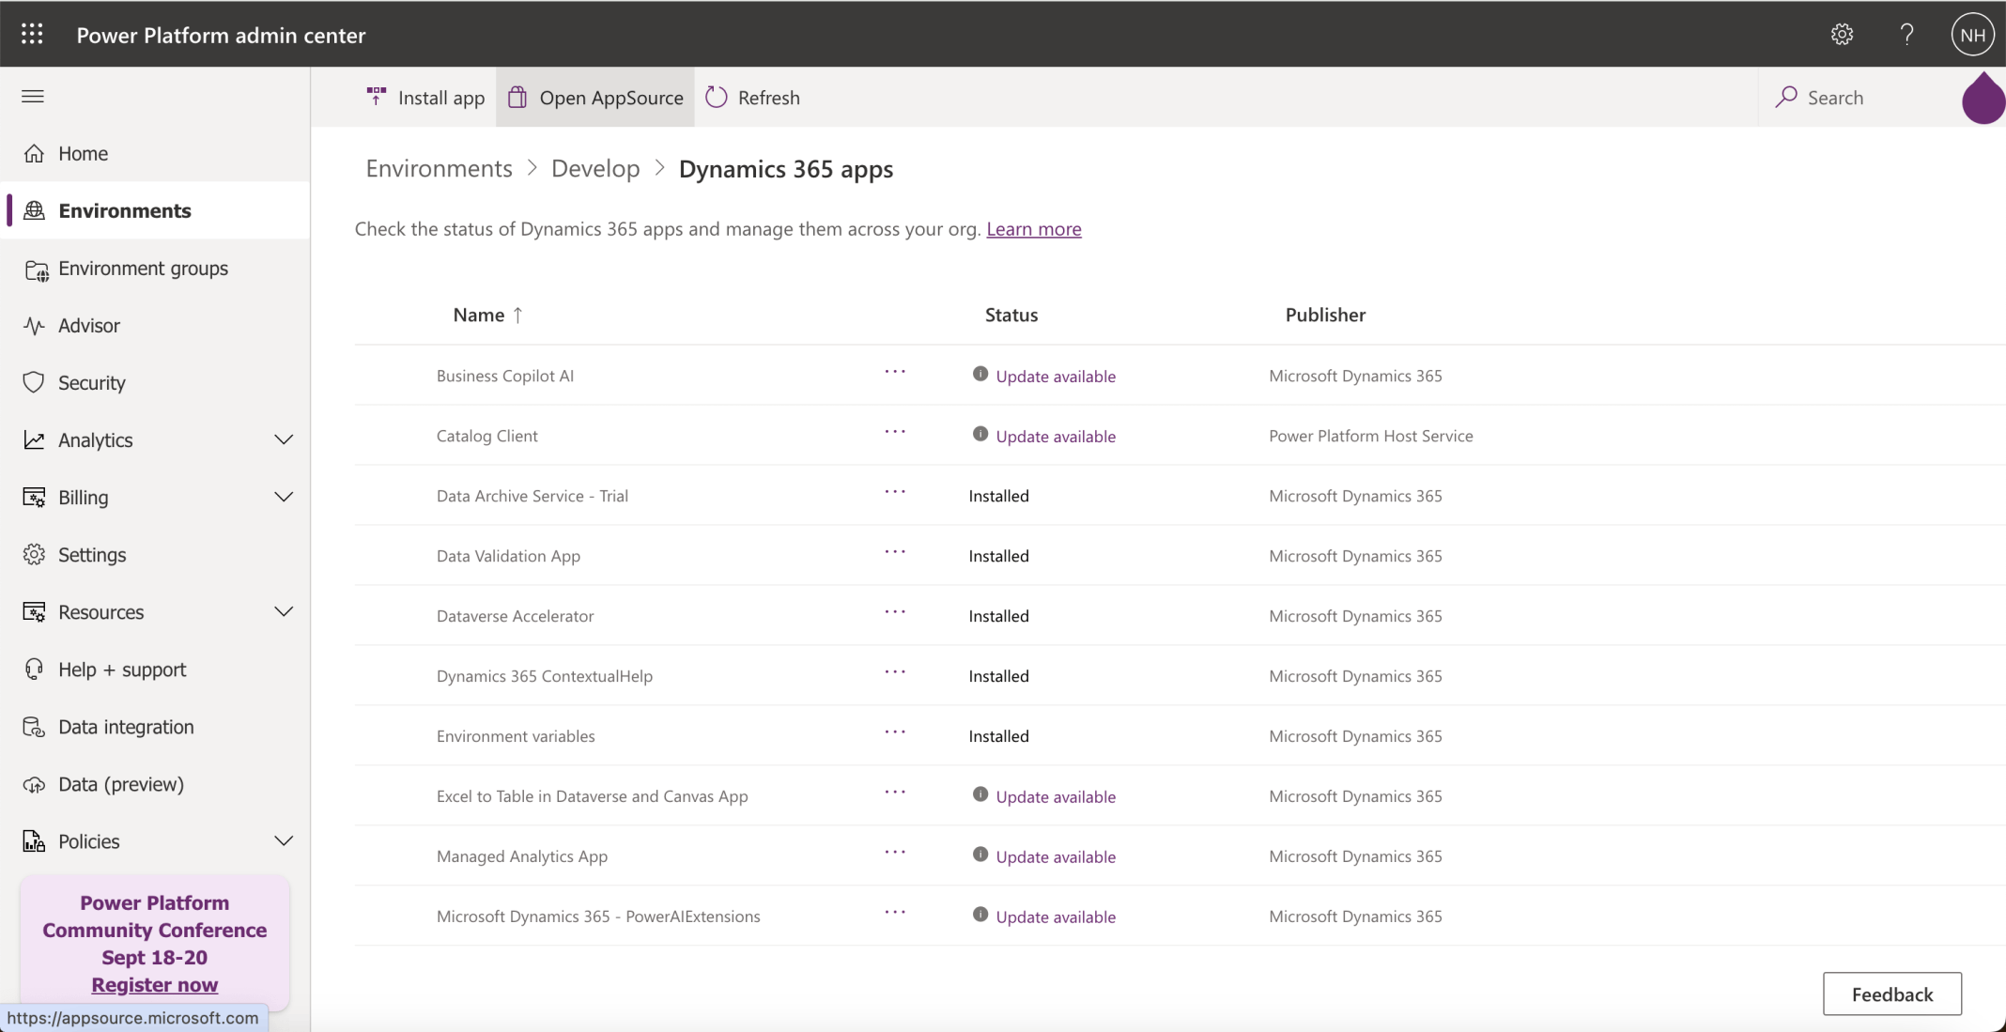Go to Environment groups in sidebar

click(x=143, y=269)
